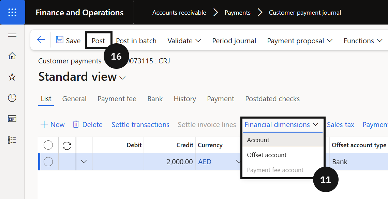Open Favorites star icon in sidebar
The image size is (388, 199).
(12, 77)
